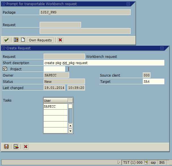Create new request with blank page icon

point(23,40)
